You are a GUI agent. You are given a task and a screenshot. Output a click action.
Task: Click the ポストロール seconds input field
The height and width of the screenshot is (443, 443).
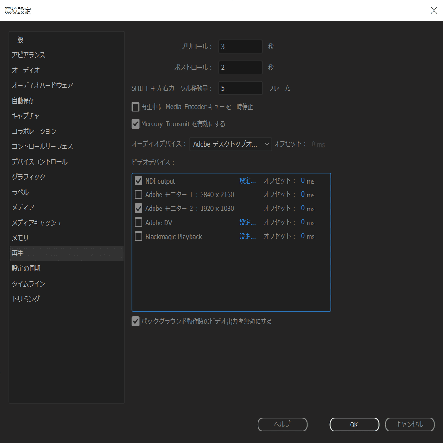click(x=240, y=68)
